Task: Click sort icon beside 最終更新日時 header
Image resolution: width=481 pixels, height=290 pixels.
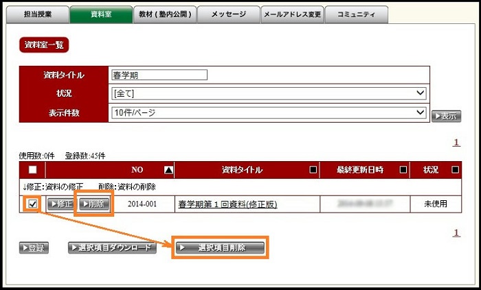Action: click(403, 170)
